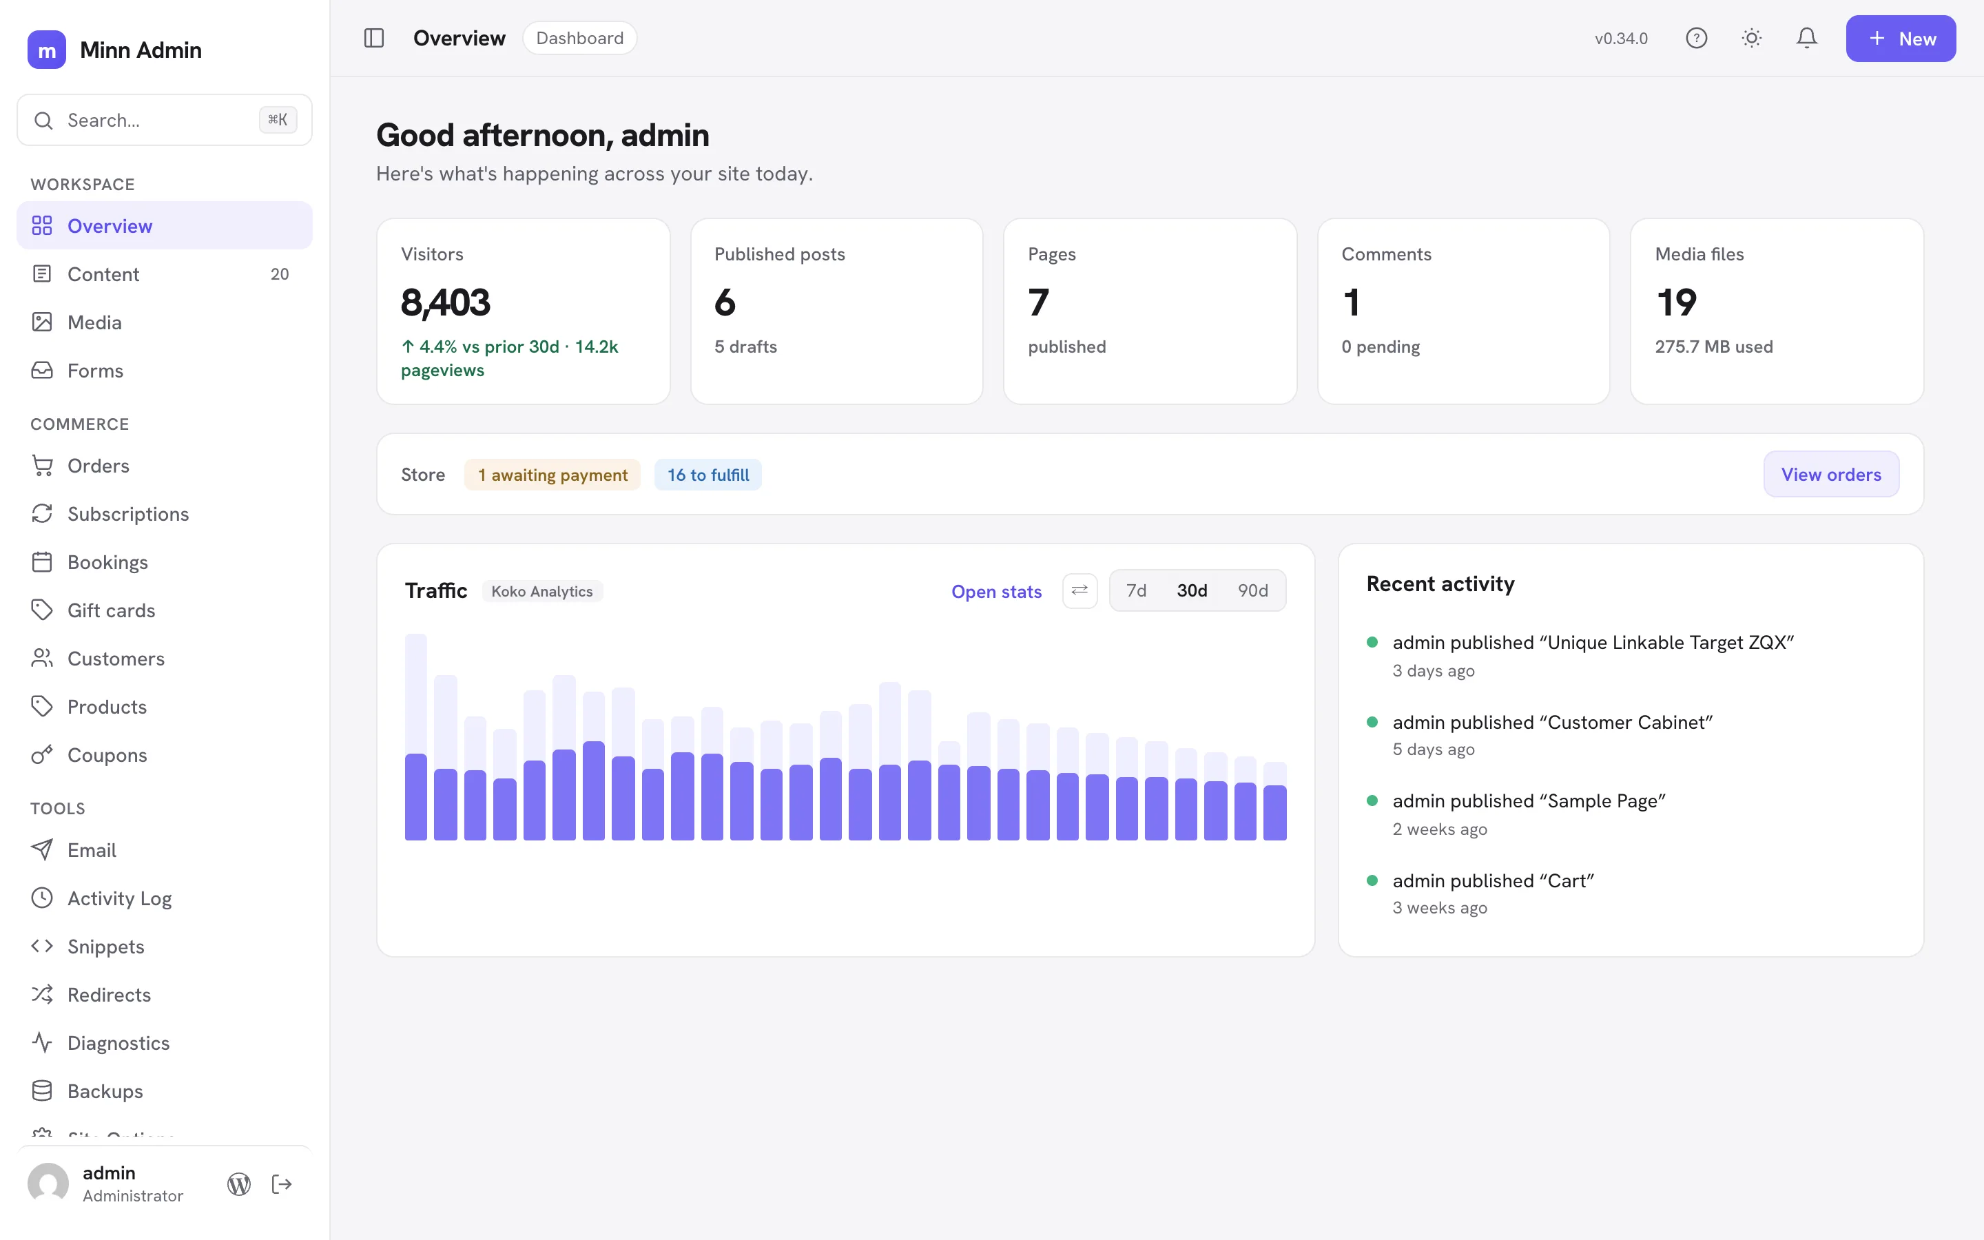This screenshot has width=1984, height=1240.
Task: Select the 30d traffic range
Action: click(1192, 590)
